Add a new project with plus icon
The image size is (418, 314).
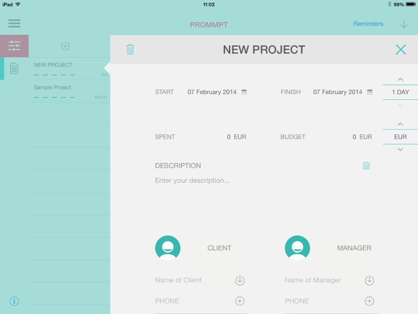[65, 46]
